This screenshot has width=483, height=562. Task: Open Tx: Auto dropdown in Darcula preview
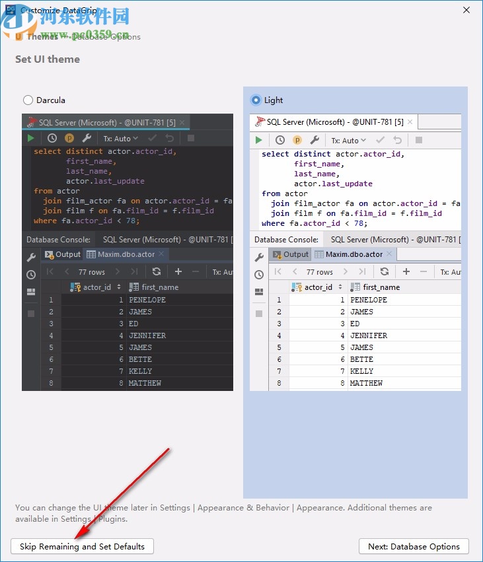click(120, 138)
